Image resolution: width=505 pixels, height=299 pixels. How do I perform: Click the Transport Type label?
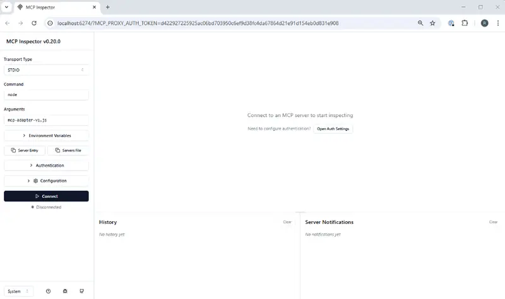tap(18, 59)
